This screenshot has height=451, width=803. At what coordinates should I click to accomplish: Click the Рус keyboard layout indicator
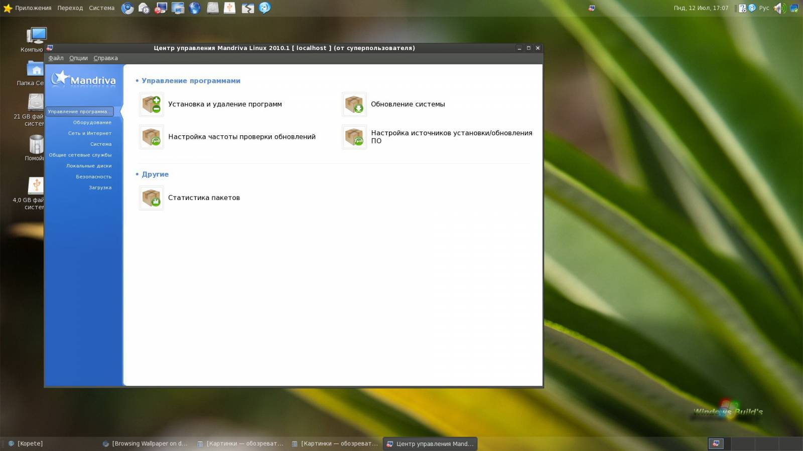point(764,8)
